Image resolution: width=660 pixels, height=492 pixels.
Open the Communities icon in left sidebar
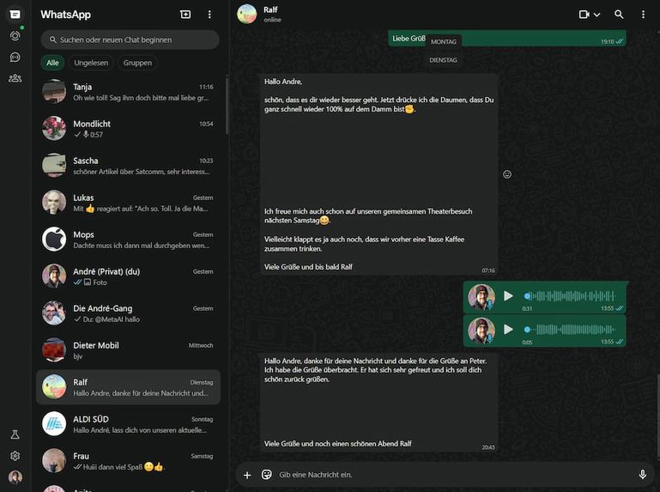(15, 78)
